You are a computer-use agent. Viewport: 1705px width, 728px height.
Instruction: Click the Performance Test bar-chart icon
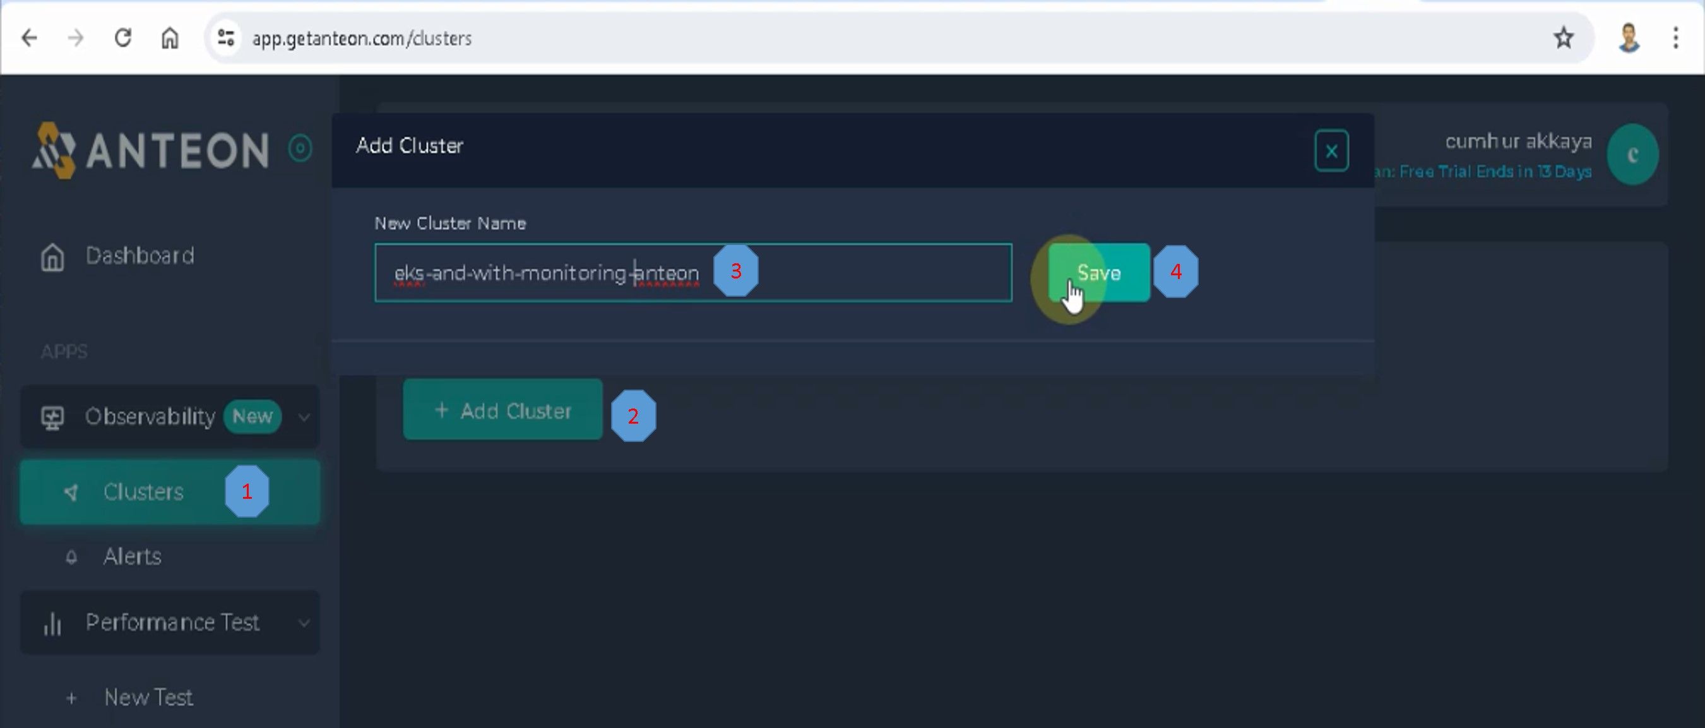(x=52, y=623)
